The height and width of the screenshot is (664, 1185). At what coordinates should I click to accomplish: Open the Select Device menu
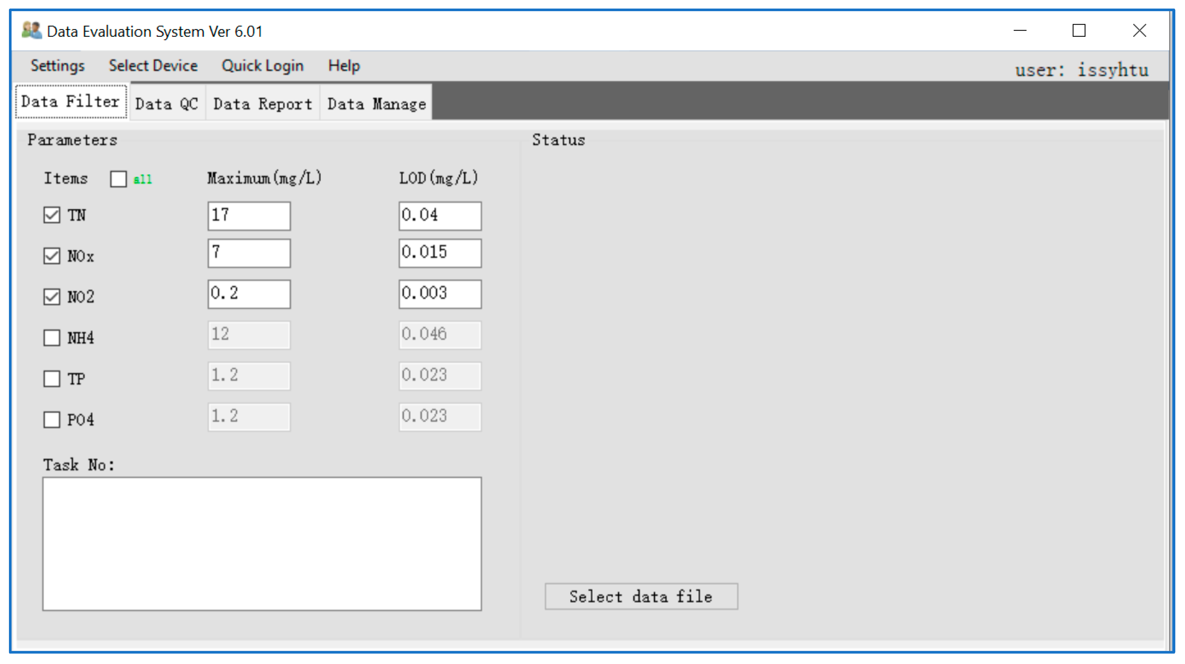[153, 66]
